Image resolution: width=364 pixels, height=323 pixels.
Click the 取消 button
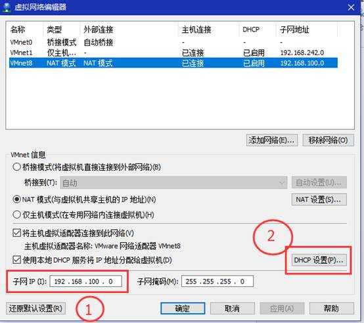point(232,309)
